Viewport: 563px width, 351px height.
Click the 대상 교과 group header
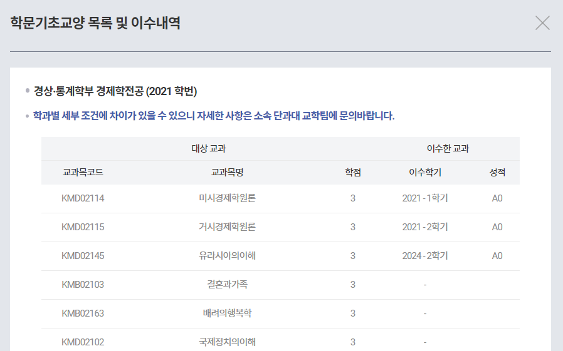(209, 149)
